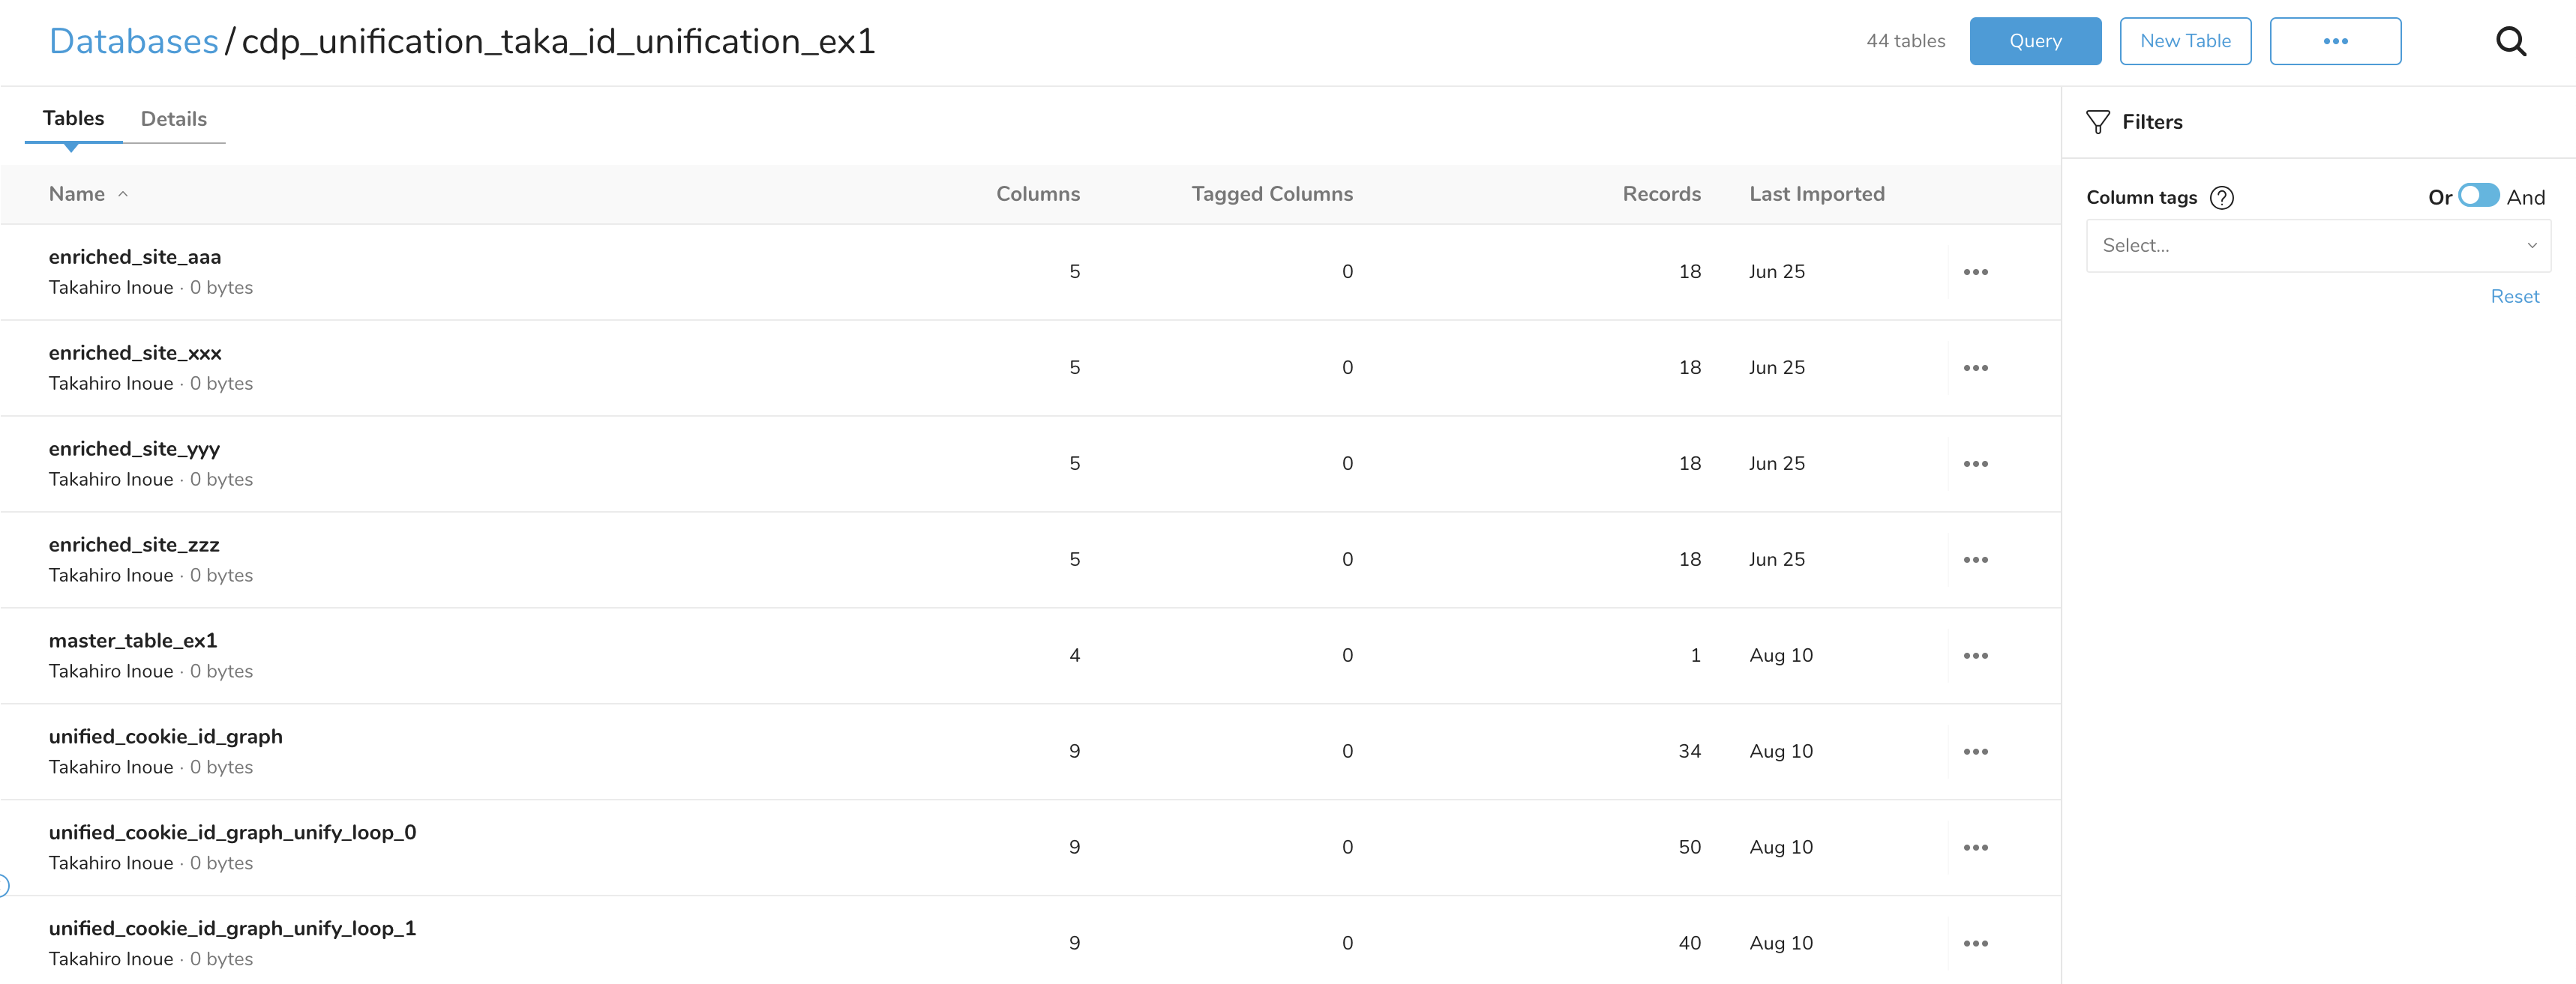Click the Query button
2576x984 pixels.
tap(2035, 41)
